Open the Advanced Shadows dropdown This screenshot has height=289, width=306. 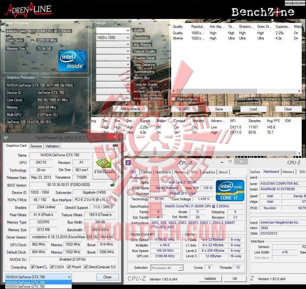pyautogui.click(x=113, y=98)
